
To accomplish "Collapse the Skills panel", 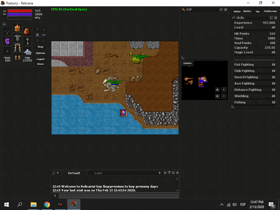I will (x=272, y=18).
